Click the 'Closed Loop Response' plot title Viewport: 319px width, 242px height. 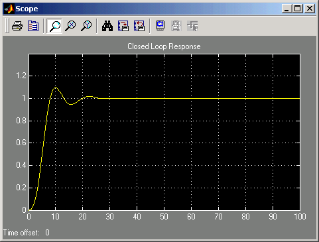tap(164, 46)
